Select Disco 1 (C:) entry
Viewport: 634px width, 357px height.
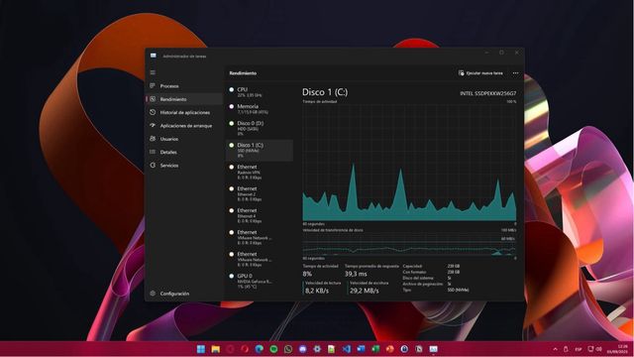point(260,150)
